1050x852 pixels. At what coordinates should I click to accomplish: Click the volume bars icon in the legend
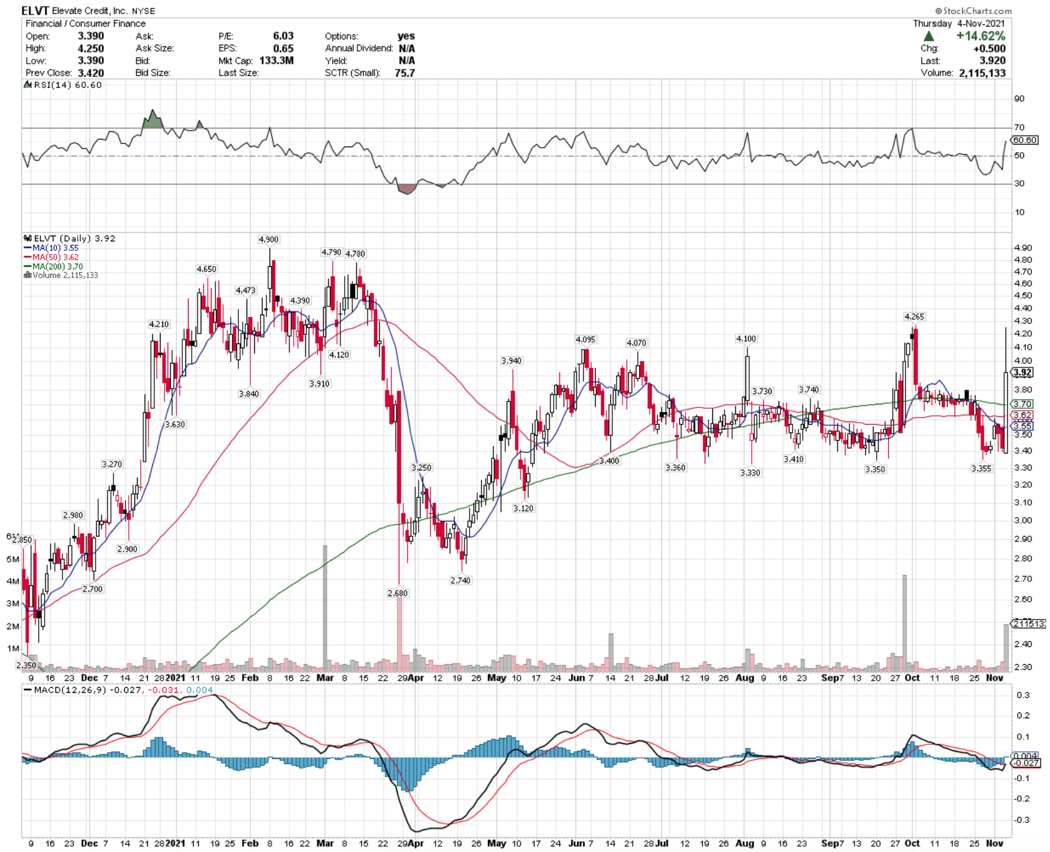coord(27,275)
